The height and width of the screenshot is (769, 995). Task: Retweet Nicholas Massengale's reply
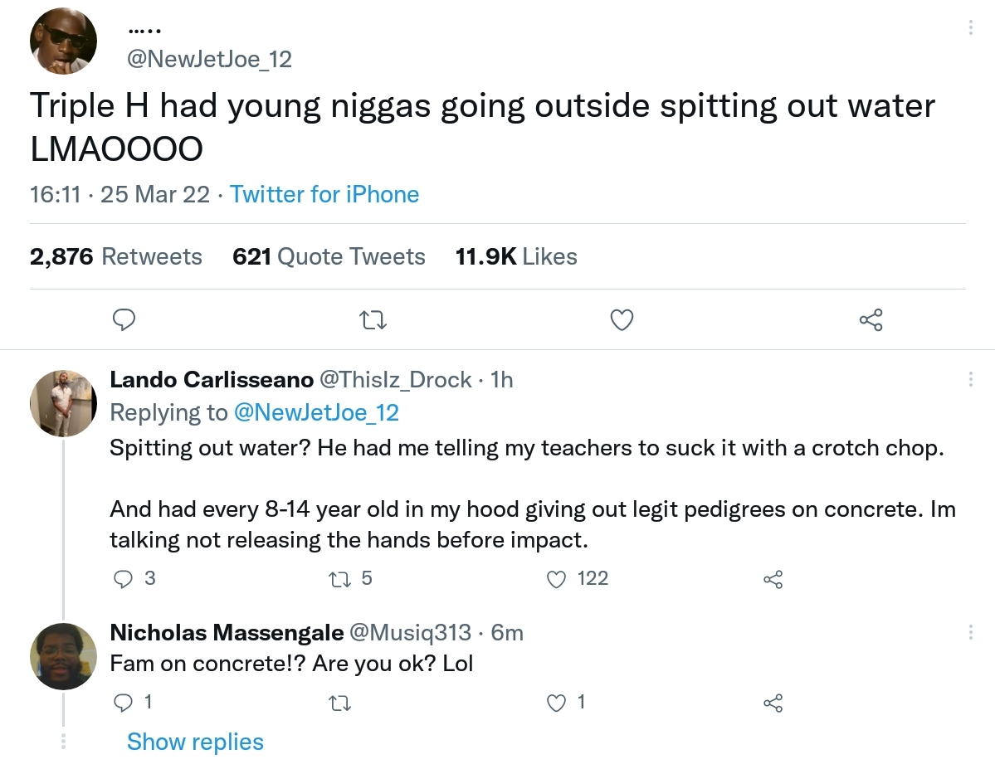[340, 703]
